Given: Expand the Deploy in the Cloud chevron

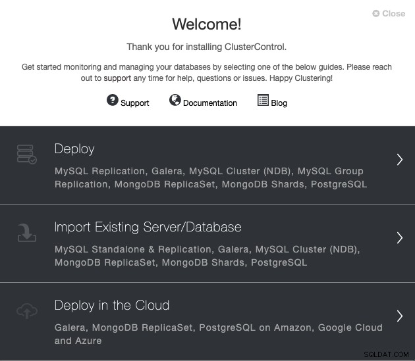Looking at the screenshot, I should [400, 316].
